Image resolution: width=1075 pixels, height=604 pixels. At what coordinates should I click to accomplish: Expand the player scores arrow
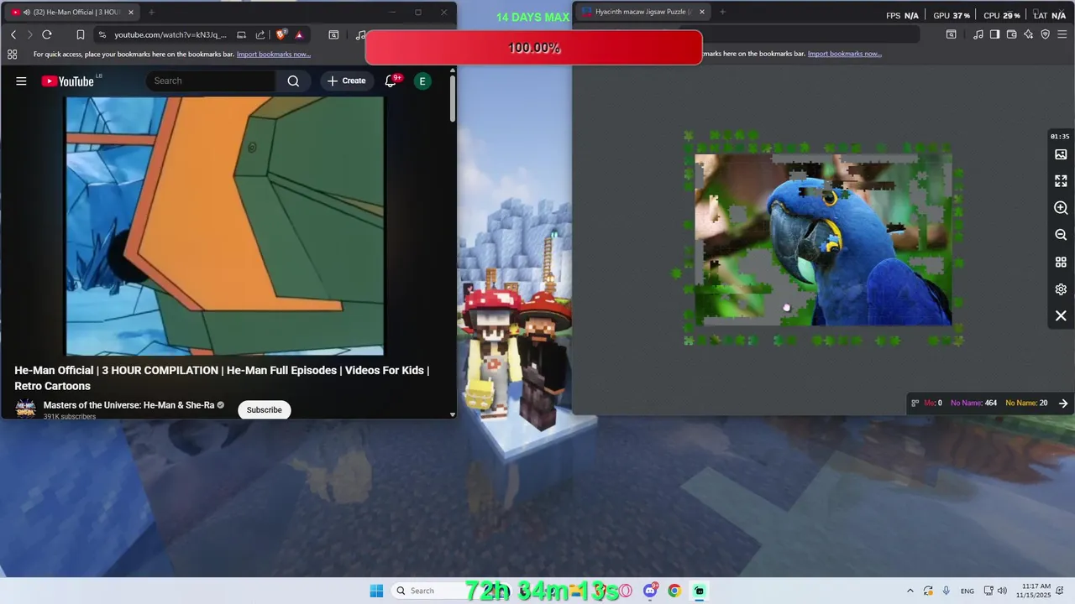pyautogui.click(x=1063, y=403)
